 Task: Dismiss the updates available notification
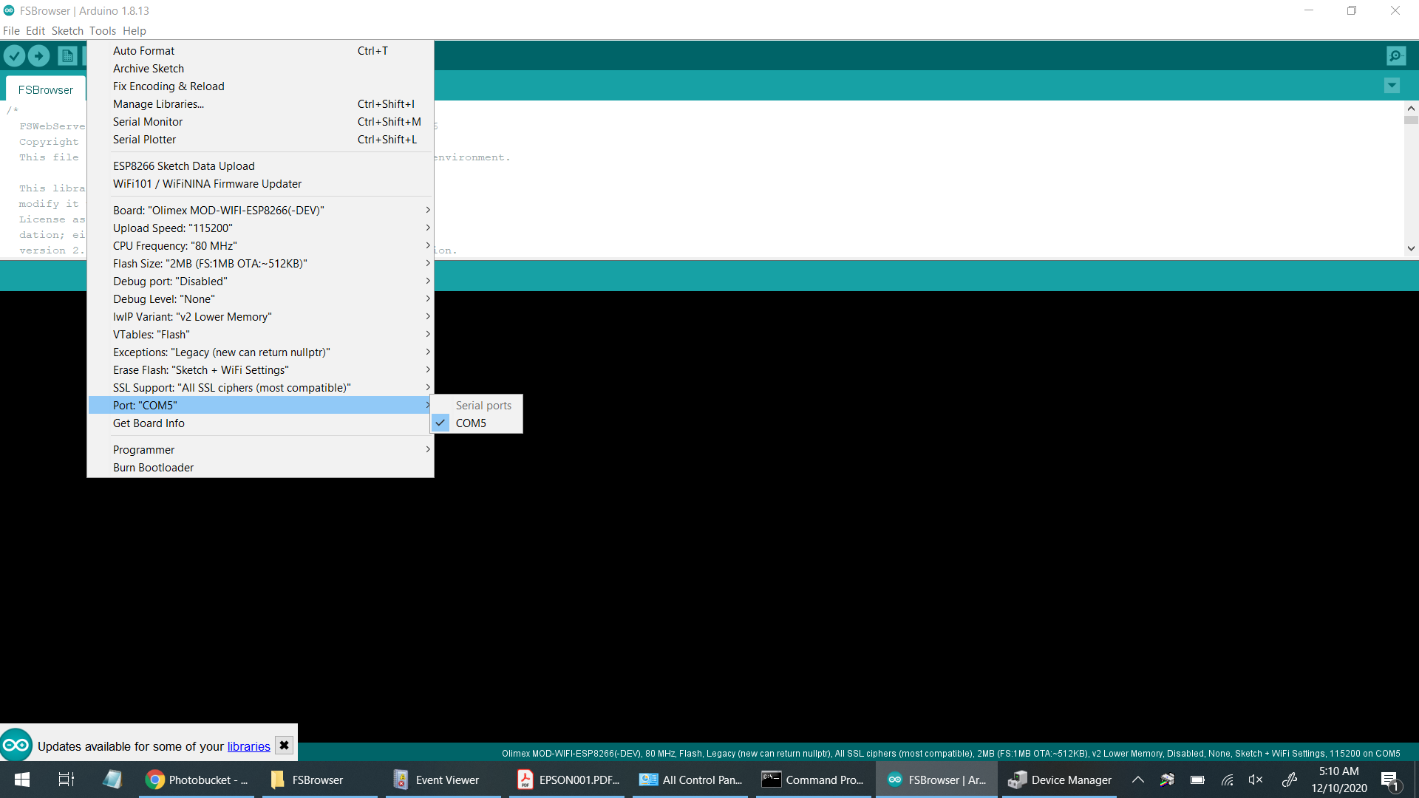point(284,746)
